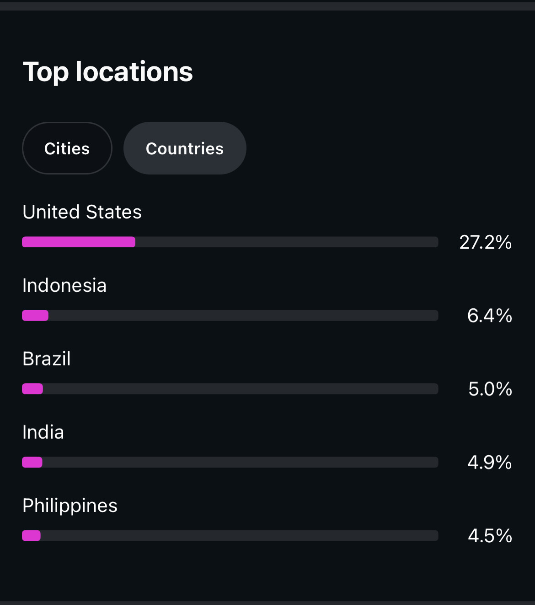
Task: Select the Philippines country label
Action: coord(70,506)
